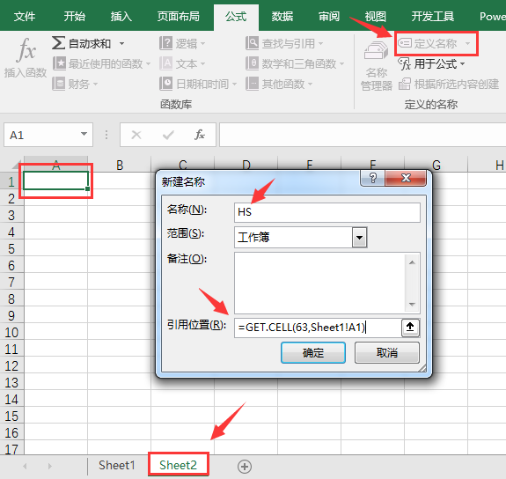Click the formula bar cancel X icon

pyautogui.click(x=136, y=135)
